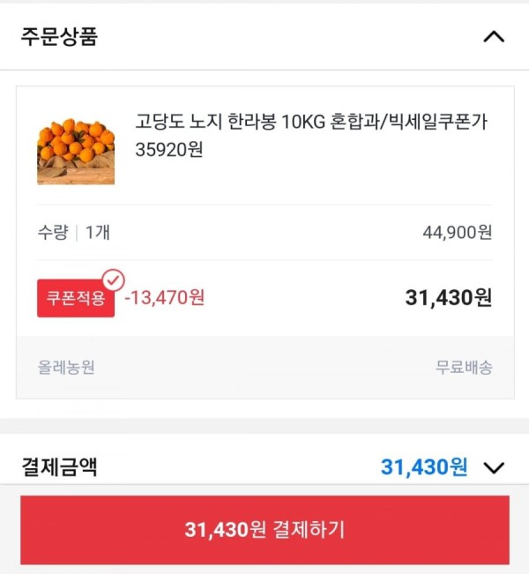Tap the 1개 quantity value

coord(97,232)
